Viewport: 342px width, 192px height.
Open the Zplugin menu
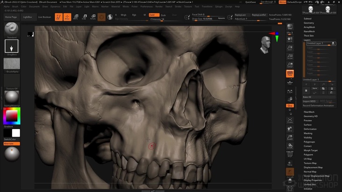click(219, 7)
